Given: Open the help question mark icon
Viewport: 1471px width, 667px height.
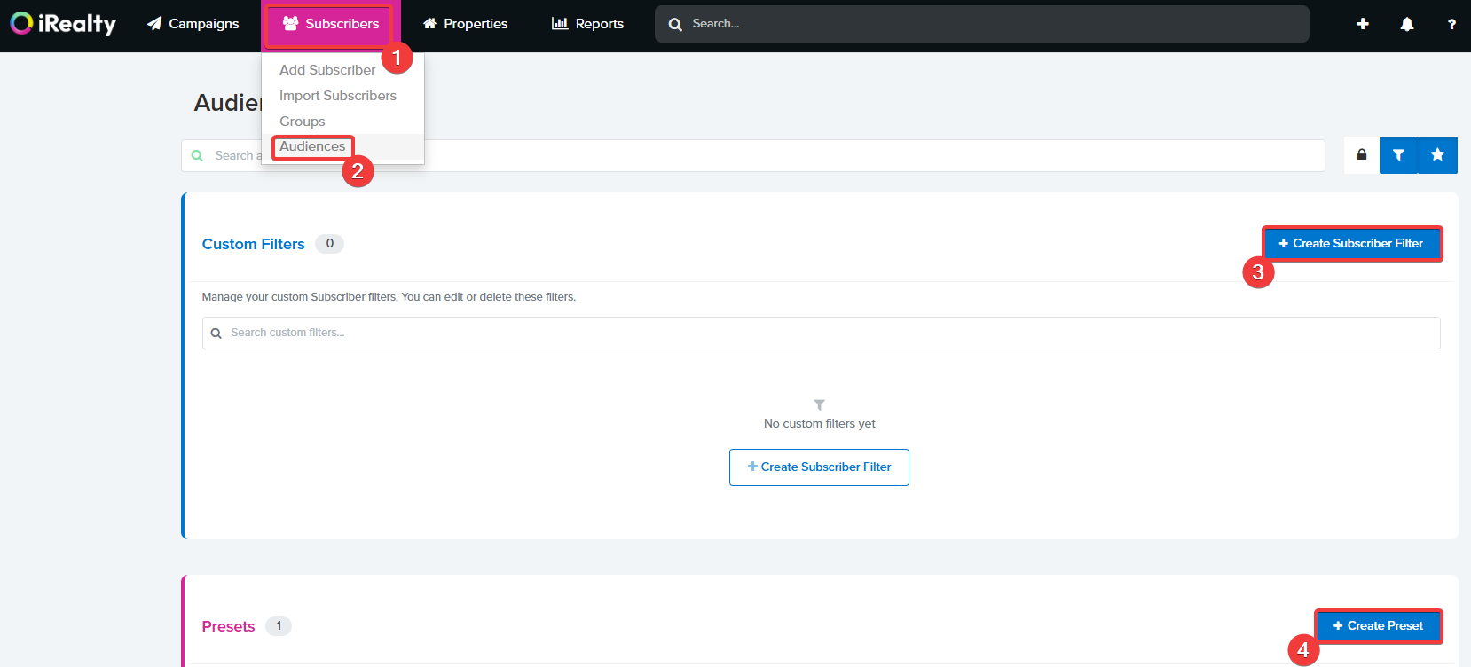Looking at the screenshot, I should (1451, 24).
